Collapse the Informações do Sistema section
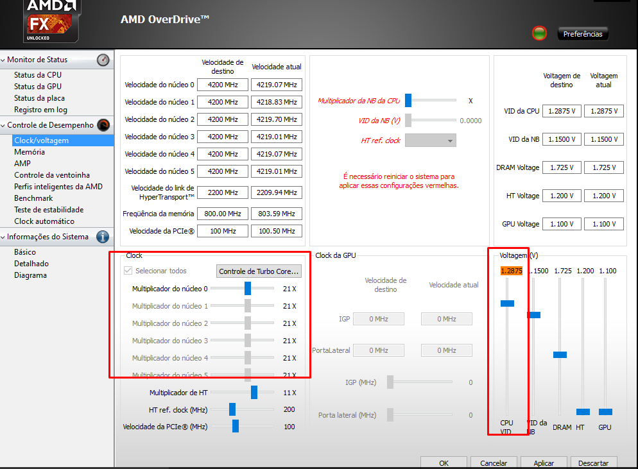 (3, 237)
